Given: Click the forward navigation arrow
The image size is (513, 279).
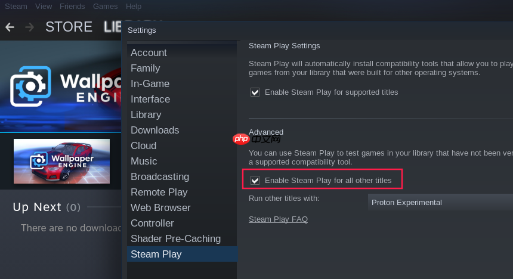Looking at the screenshot, I should click(x=30, y=27).
